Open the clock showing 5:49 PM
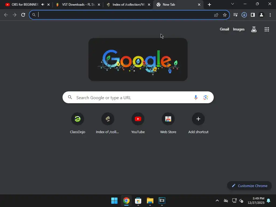The height and width of the screenshot is (207, 276). (256, 201)
